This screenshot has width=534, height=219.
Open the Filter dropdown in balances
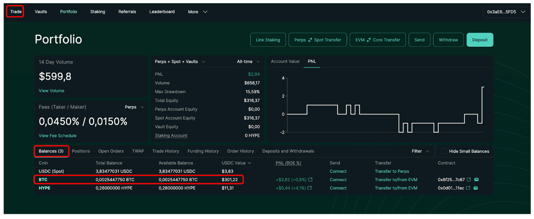pos(420,151)
